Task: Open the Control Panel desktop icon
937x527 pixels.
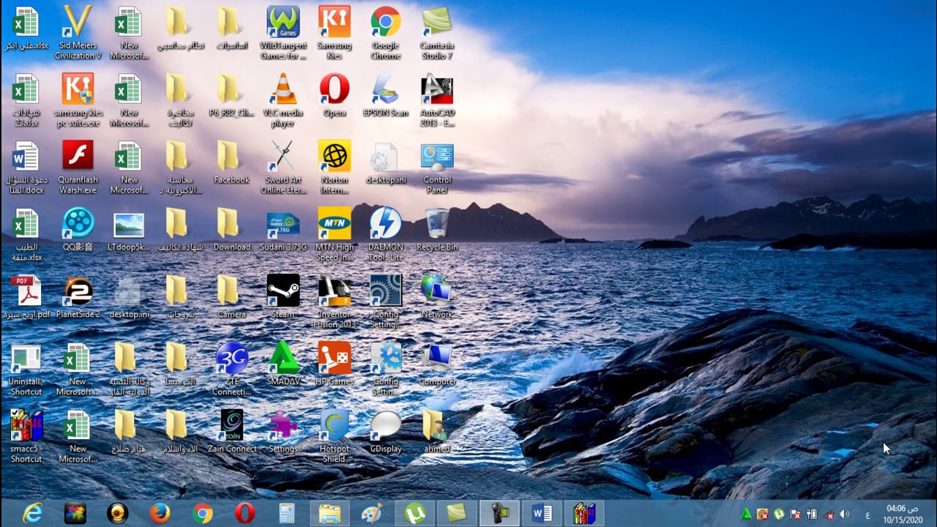Action: point(437,168)
